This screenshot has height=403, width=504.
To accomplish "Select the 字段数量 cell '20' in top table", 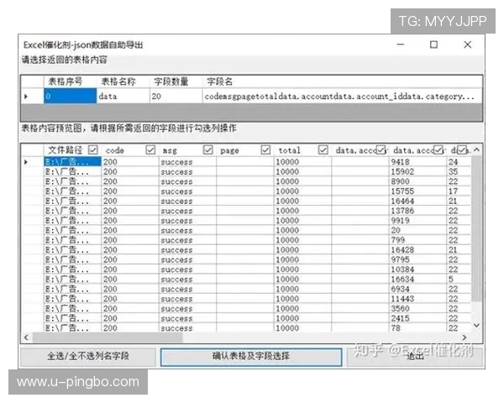I will [x=176, y=96].
